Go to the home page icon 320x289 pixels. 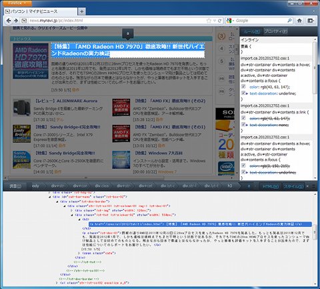(299, 21)
